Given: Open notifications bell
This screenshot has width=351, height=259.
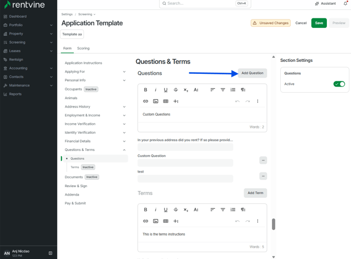Looking at the screenshot, I should click(346, 3).
